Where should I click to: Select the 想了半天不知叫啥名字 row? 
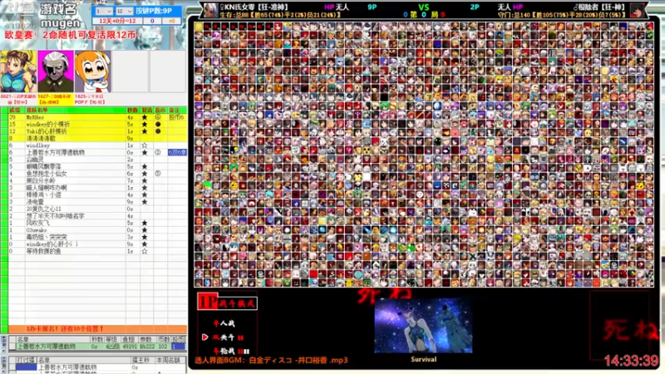[x=97, y=216]
